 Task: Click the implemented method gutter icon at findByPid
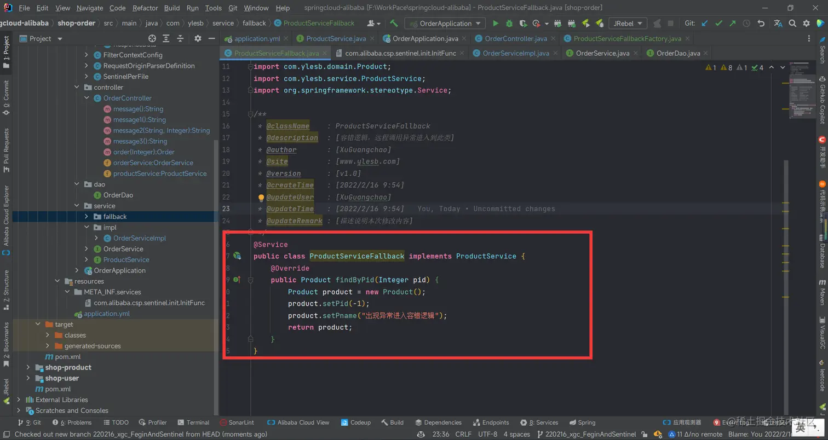(237, 280)
